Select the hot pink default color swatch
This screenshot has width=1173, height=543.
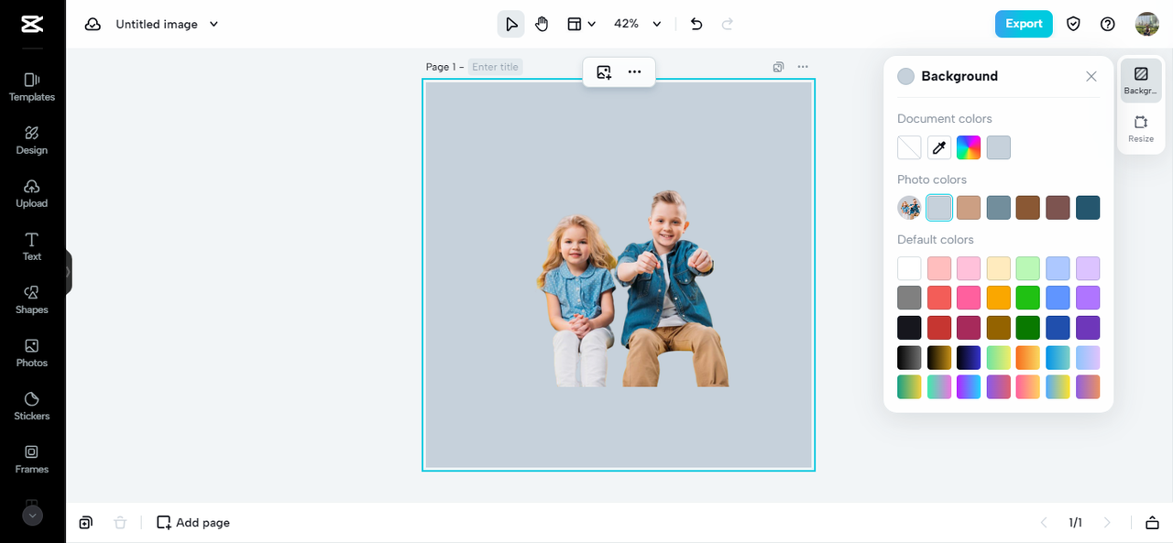969,298
